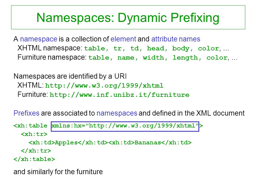Click the boxed xmlns:hx attribute declaration
The image size is (254, 190).
click(x=125, y=126)
